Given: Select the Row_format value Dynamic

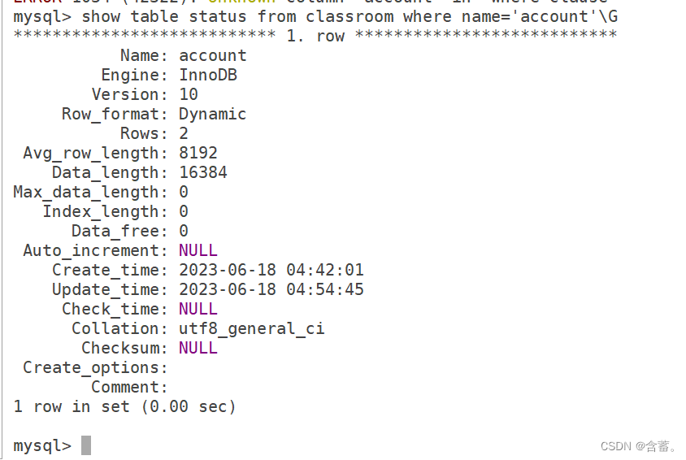Looking at the screenshot, I should [x=213, y=114].
